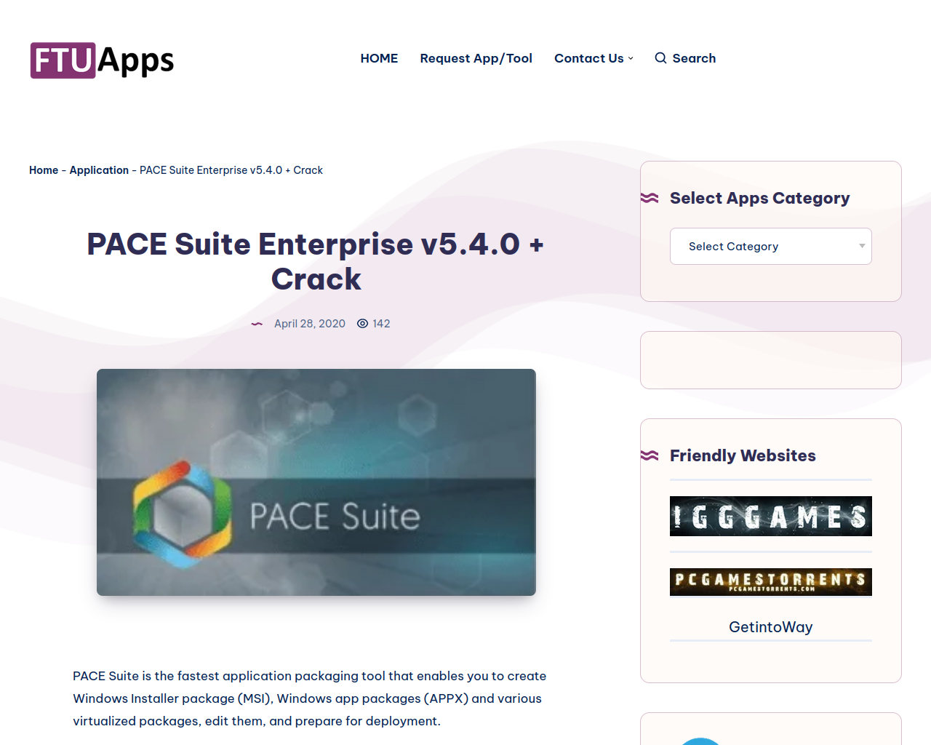This screenshot has height=745, width=931.
Task: Go to Home breadcrumb link
Action: coord(44,170)
